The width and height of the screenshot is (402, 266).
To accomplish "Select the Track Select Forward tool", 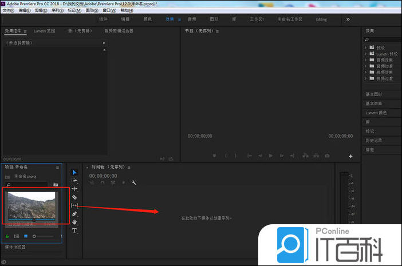I will (74, 180).
